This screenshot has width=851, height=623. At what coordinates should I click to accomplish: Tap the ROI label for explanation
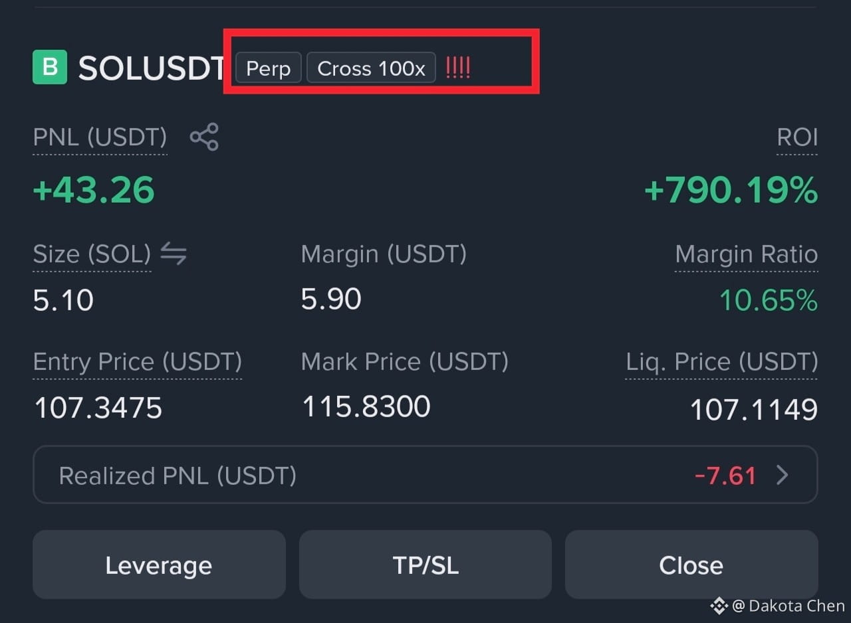point(797,137)
